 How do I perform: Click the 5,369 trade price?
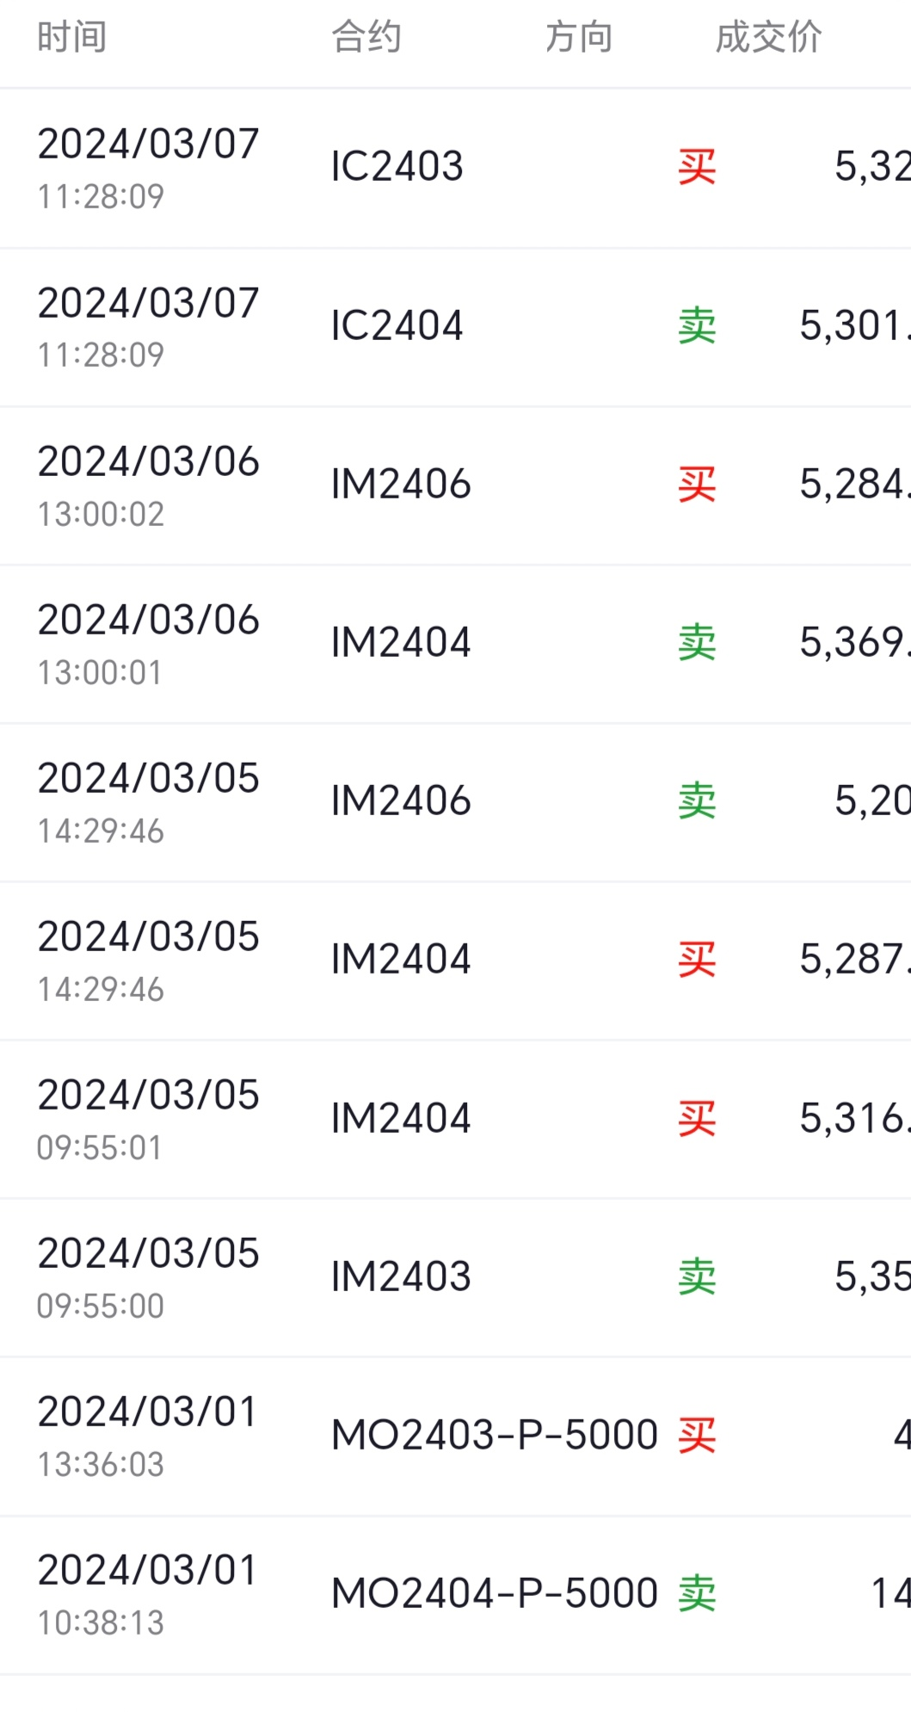point(853,642)
